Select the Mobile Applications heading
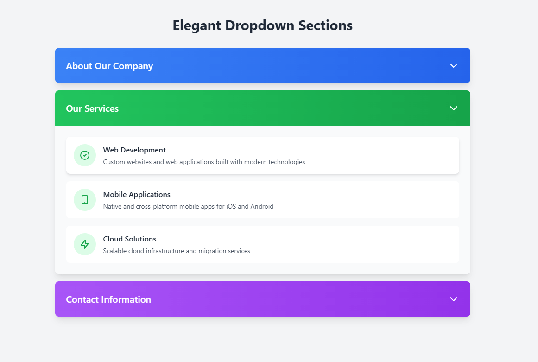The height and width of the screenshot is (362, 538). (137, 195)
